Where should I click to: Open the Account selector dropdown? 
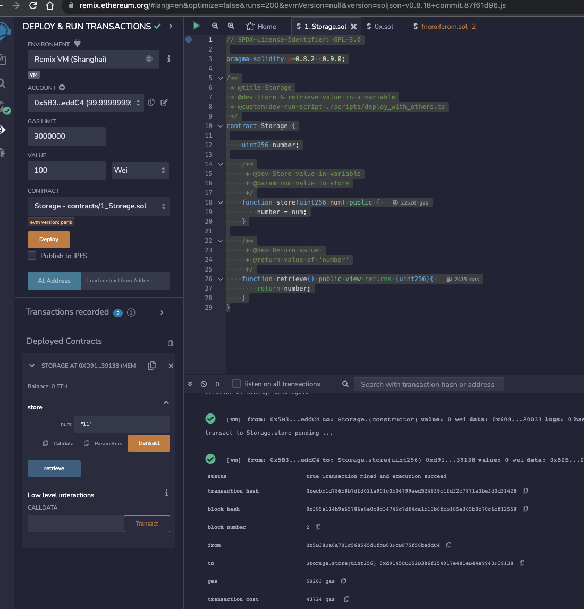[x=86, y=103]
